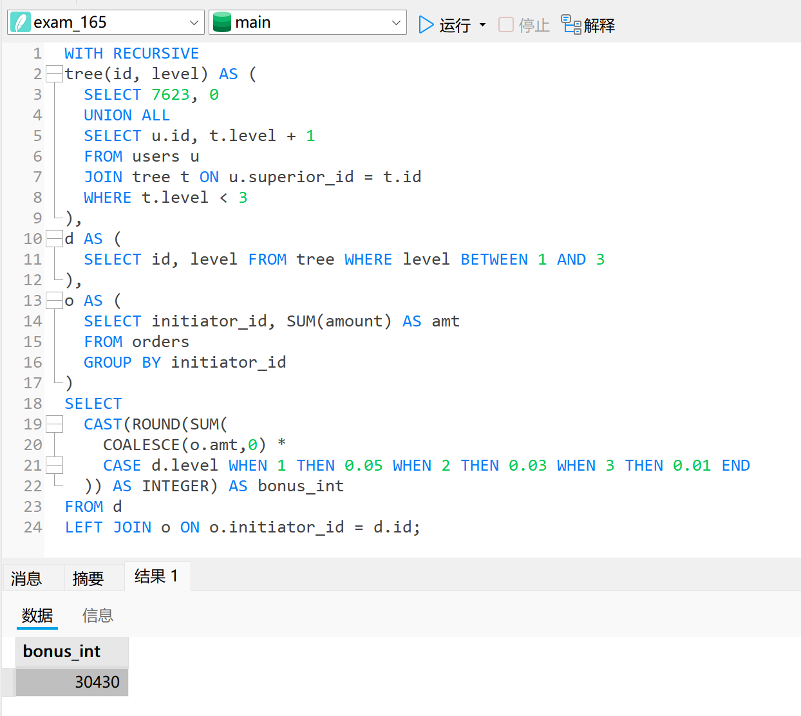
Task: Open the exam_165 connection dropdown
Action: click(x=194, y=23)
